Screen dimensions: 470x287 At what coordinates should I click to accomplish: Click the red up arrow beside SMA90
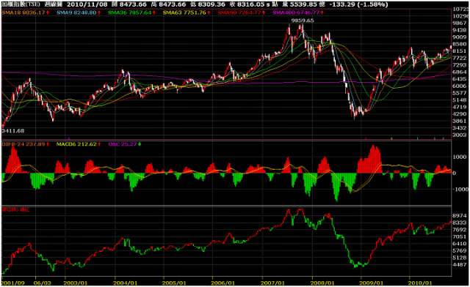(264, 12)
